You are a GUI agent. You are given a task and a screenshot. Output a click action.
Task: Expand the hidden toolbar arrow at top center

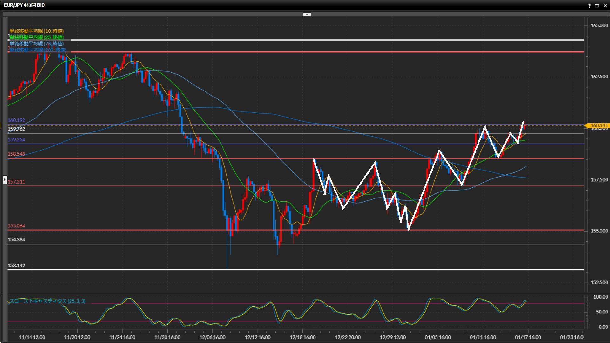(307, 14)
